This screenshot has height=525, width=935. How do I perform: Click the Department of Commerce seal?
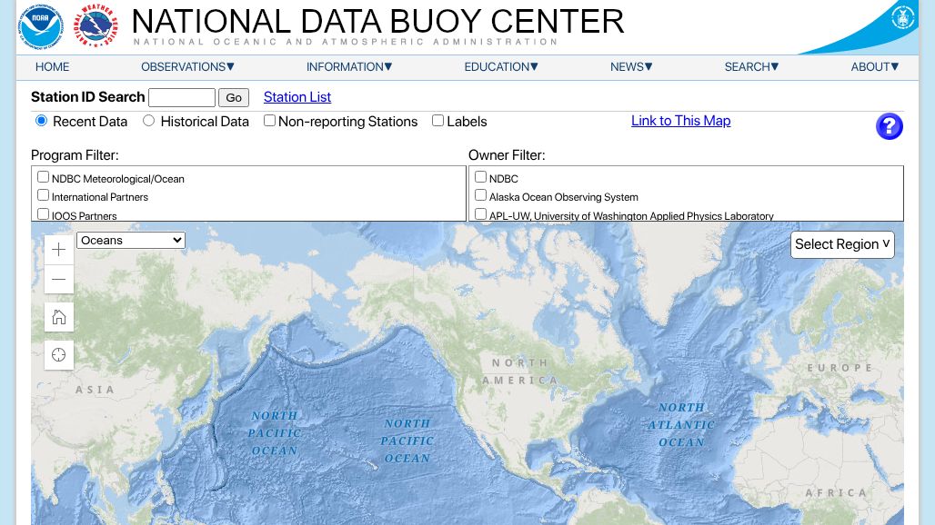point(902,17)
